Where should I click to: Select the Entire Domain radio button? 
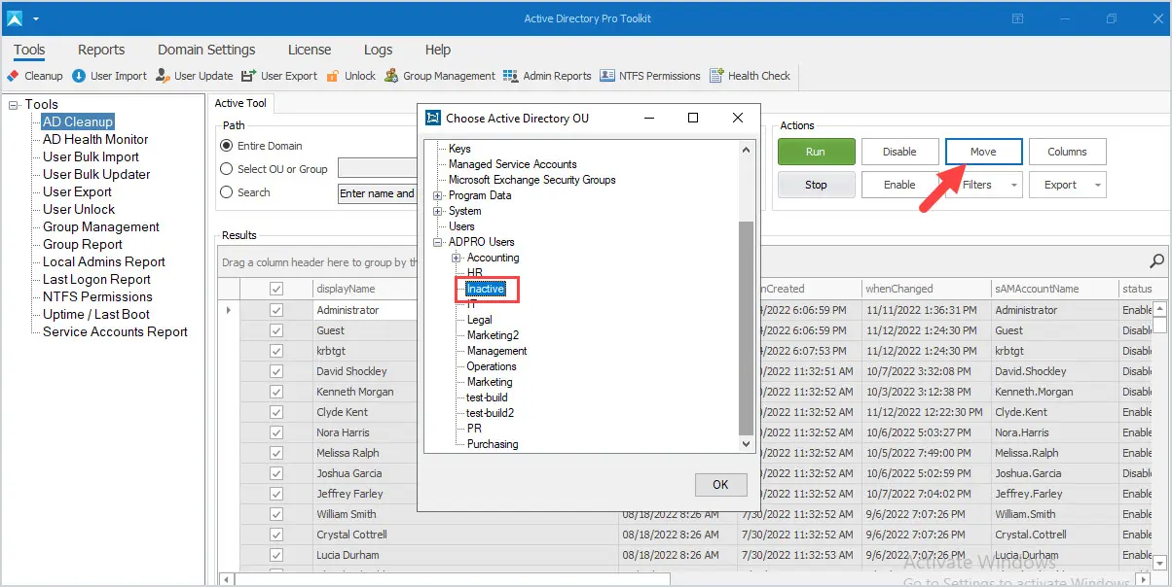228,146
